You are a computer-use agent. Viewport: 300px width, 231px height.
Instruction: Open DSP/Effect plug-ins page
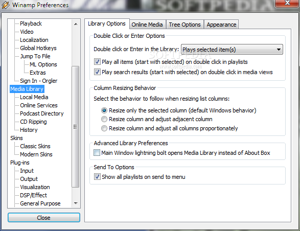click(x=33, y=195)
